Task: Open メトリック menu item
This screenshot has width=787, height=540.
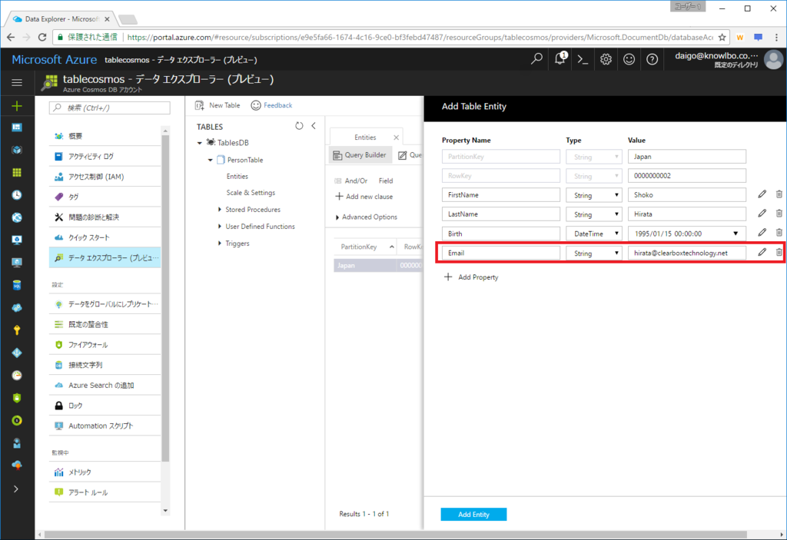Action: tap(105, 472)
